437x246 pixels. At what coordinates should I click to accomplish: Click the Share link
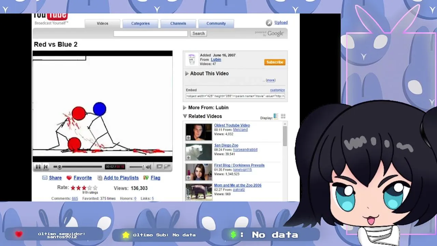55,178
